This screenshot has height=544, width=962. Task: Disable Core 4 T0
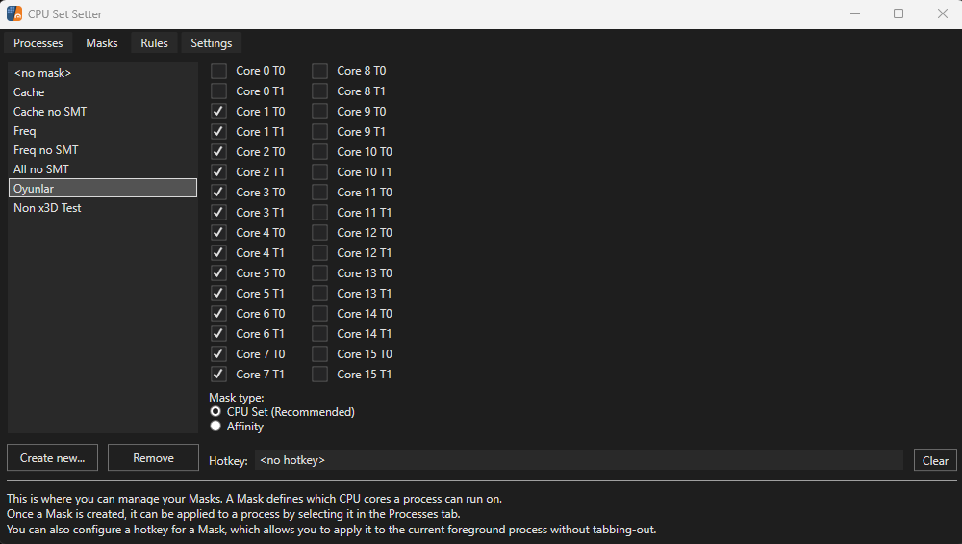pos(218,233)
